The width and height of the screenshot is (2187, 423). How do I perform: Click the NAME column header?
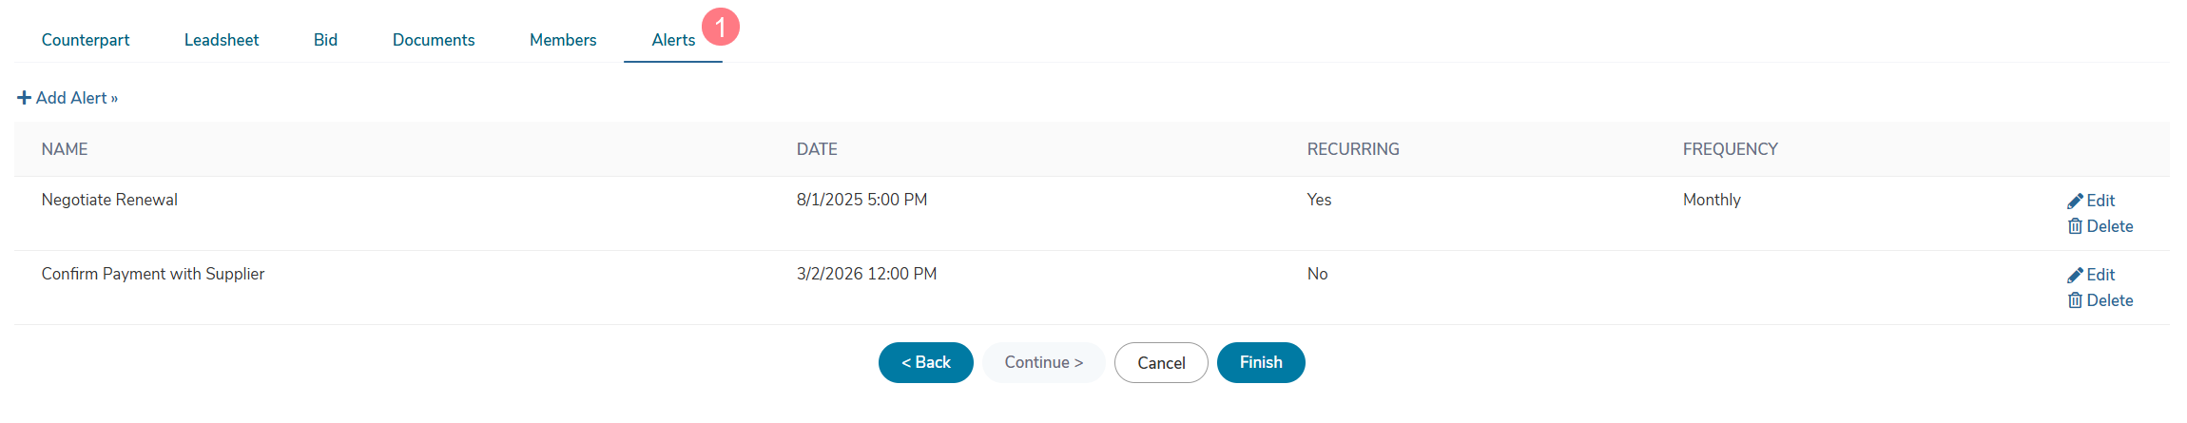tap(65, 149)
